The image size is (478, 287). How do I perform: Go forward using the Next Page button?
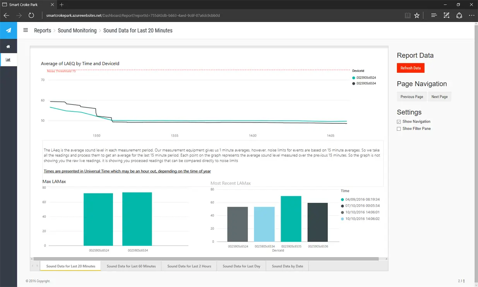440,96
